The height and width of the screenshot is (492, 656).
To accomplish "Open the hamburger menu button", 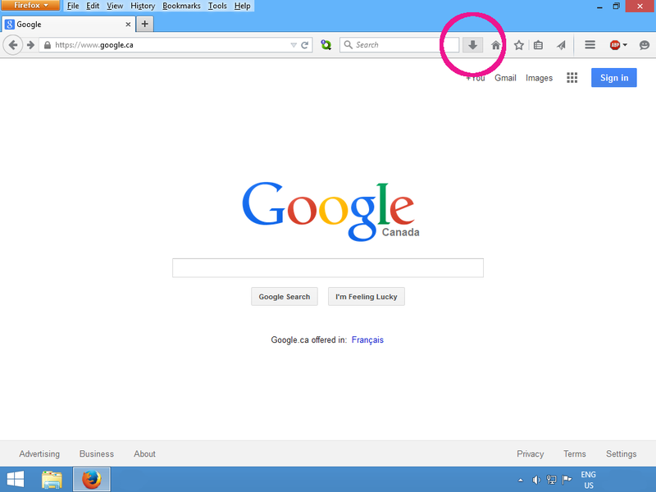I will 590,45.
